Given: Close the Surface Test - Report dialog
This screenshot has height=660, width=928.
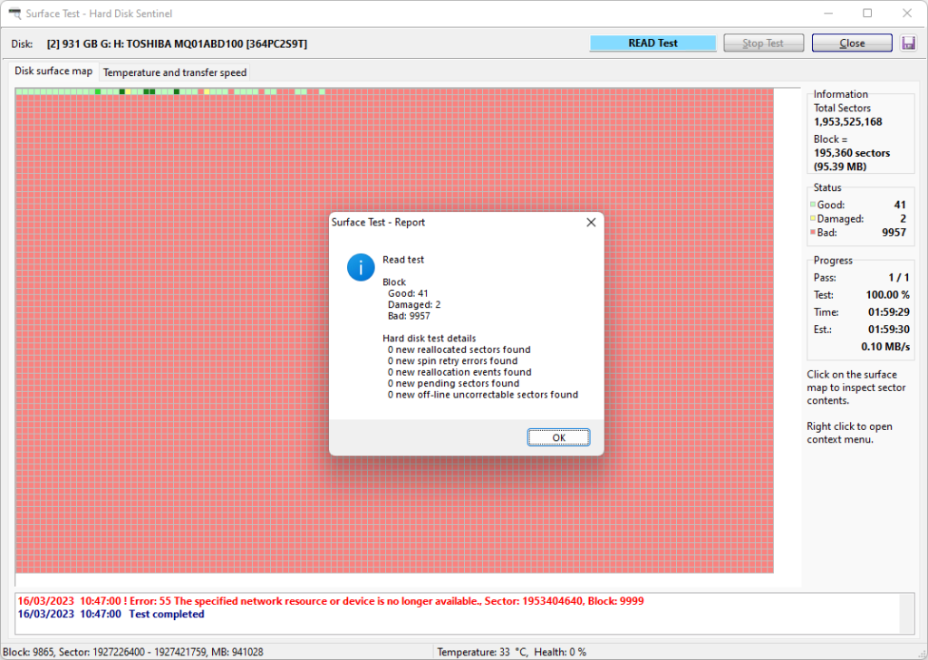Looking at the screenshot, I should click(x=591, y=223).
